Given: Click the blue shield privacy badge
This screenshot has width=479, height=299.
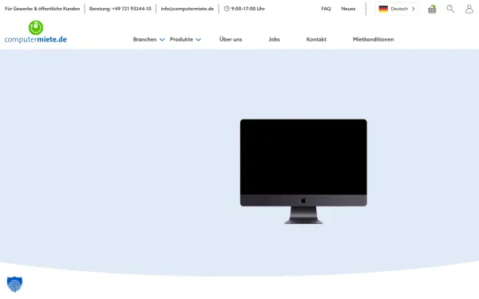Looking at the screenshot, I should click(14, 285).
